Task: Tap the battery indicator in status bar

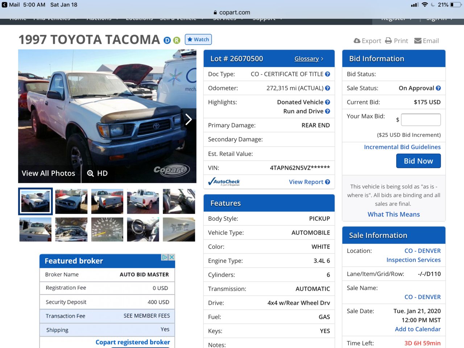Action: tap(456, 5)
